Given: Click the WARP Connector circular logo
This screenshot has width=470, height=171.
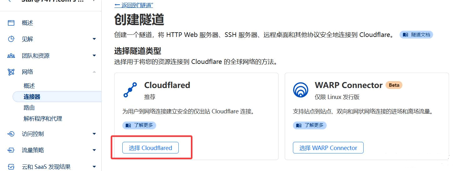Looking at the screenshot, I should point(301,90).
